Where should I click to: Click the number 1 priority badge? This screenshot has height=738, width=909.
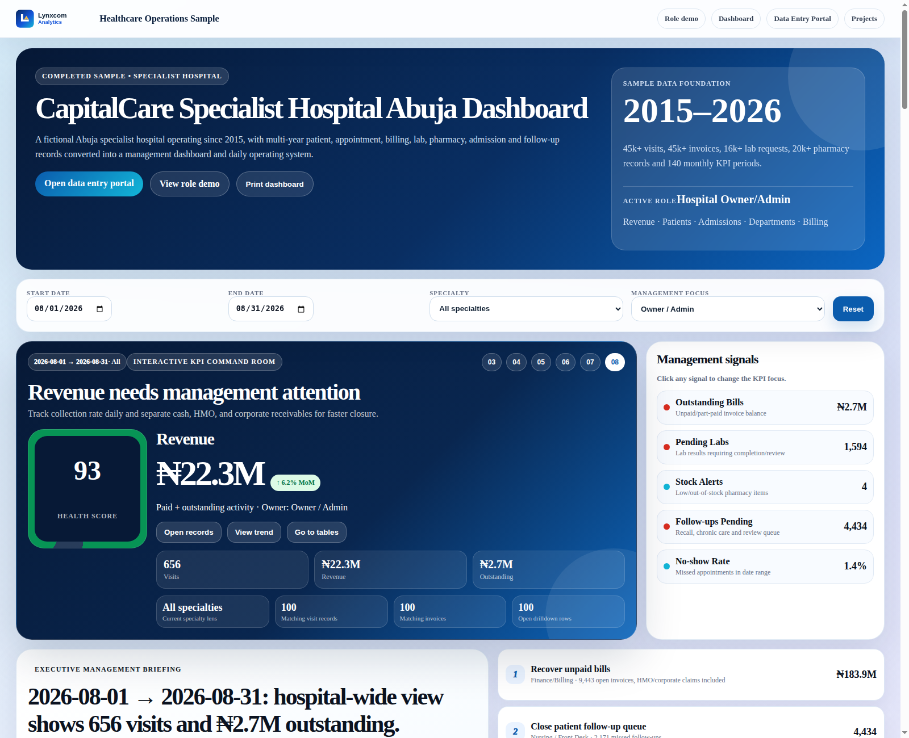(x=515, y=674)
